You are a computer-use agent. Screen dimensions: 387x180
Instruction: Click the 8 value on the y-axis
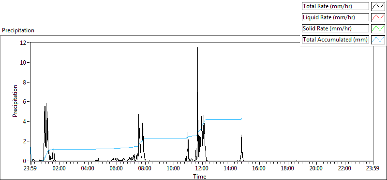coord(25,82)
